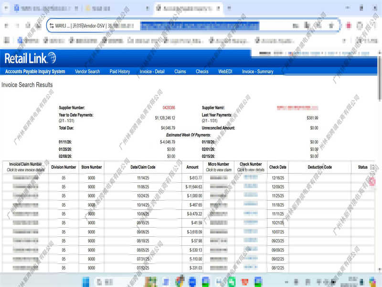Click the pink extension icon in toolbar
This screenshot has height=287, width=382.
coord(349,25)
